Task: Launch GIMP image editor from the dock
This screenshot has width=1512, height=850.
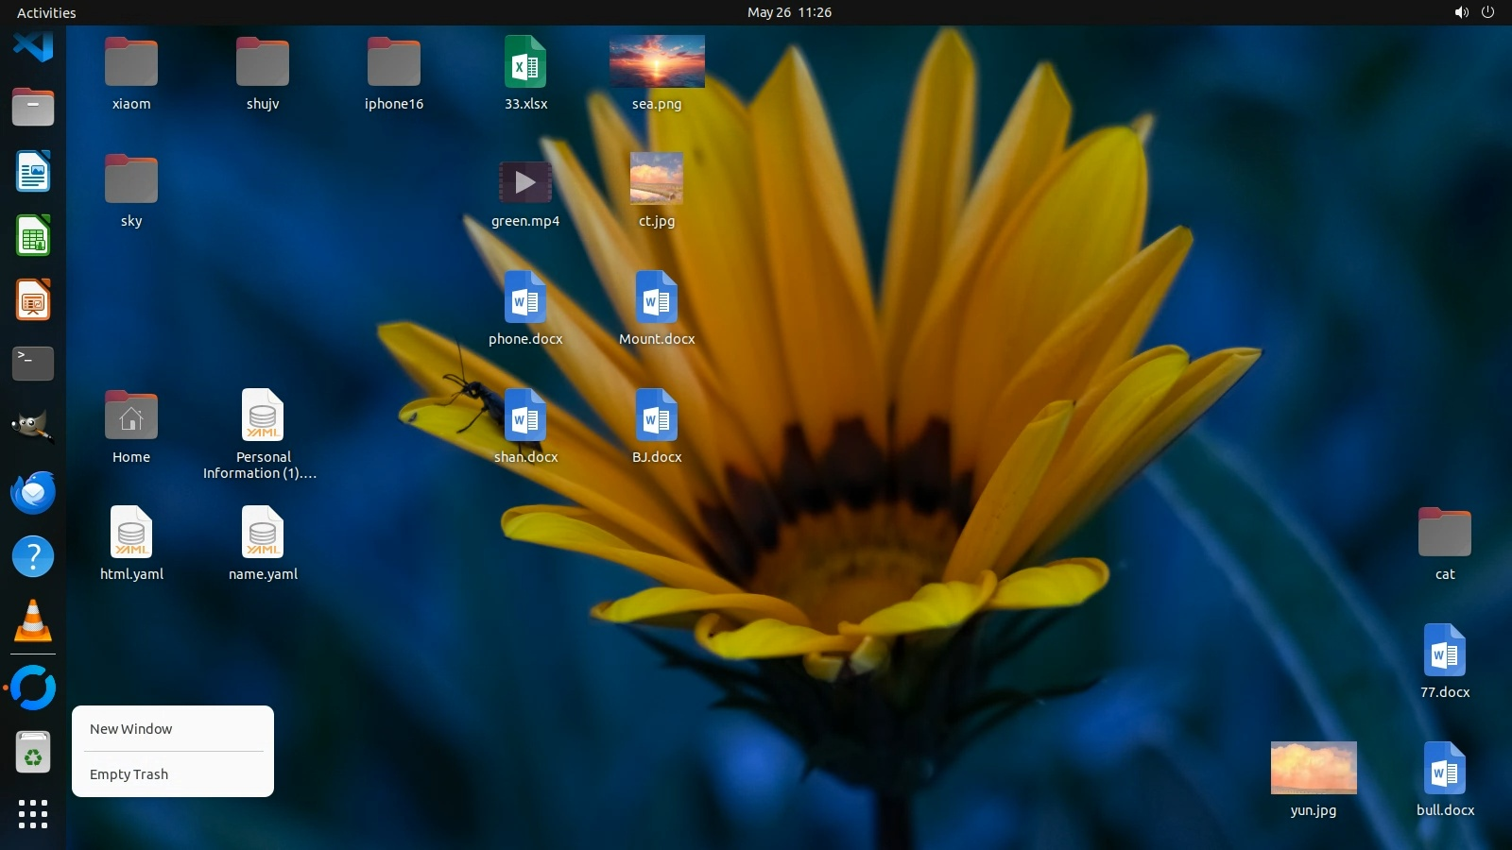Action: (x=33, y=427)
